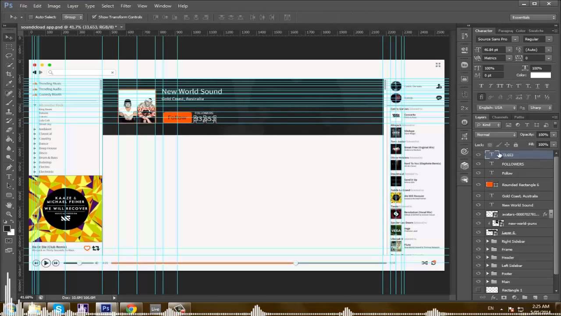Select the Rectangular Marquee tool
This screenshot has height=316, width=561.
pos(9,47)
